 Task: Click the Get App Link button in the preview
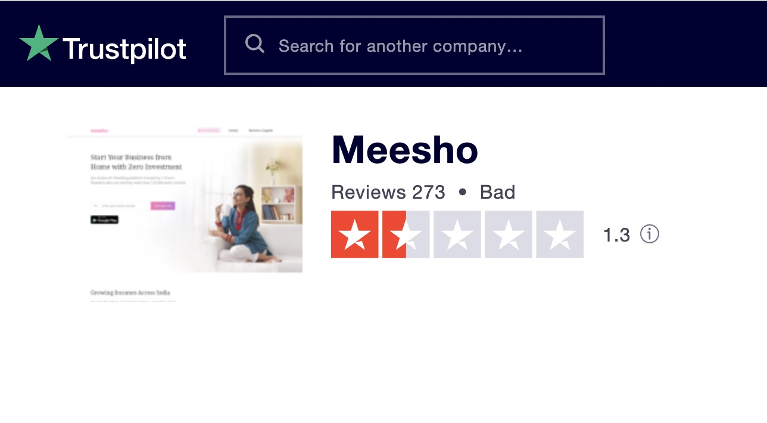(x=163, y=206)
